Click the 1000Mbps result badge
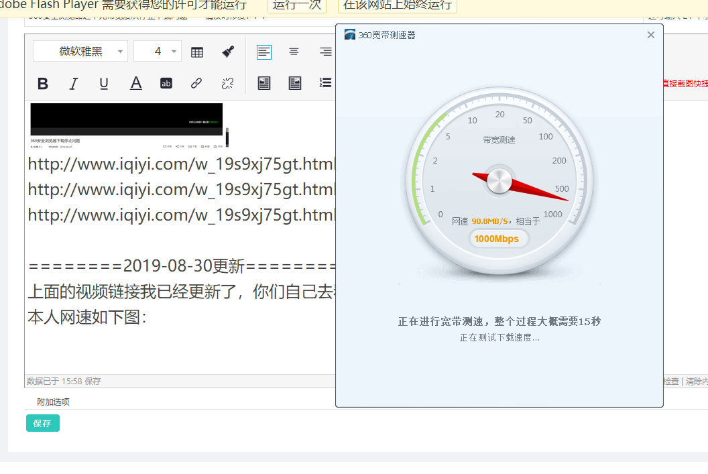708x474 pixels. [x=499, y=239]
